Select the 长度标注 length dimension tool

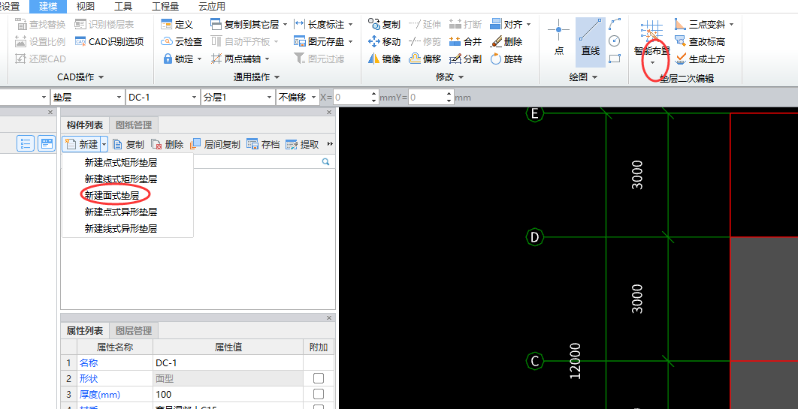(x=319, y=24)
